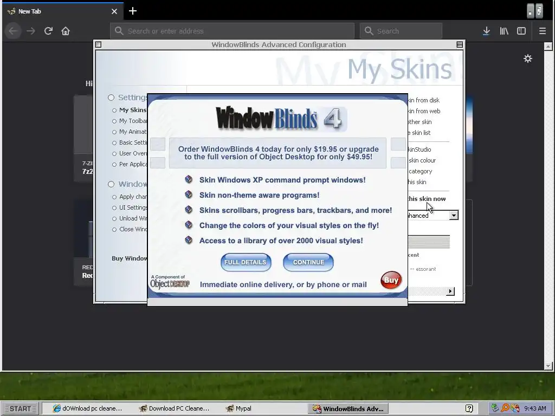Select Unload WindowBlinds radio option
Screen dimensions: 555x416
coord(114,219)
